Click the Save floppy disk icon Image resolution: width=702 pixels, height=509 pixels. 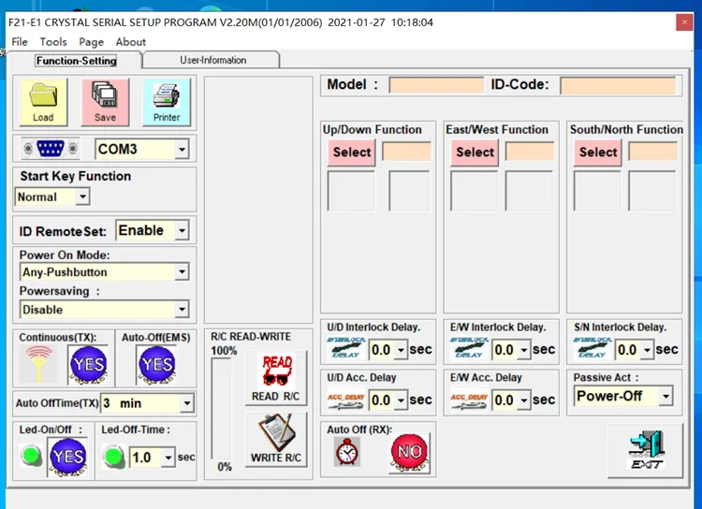105,94
